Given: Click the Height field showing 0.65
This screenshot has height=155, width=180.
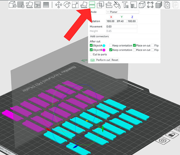Looking at the screenshot, I should point(122,31).
